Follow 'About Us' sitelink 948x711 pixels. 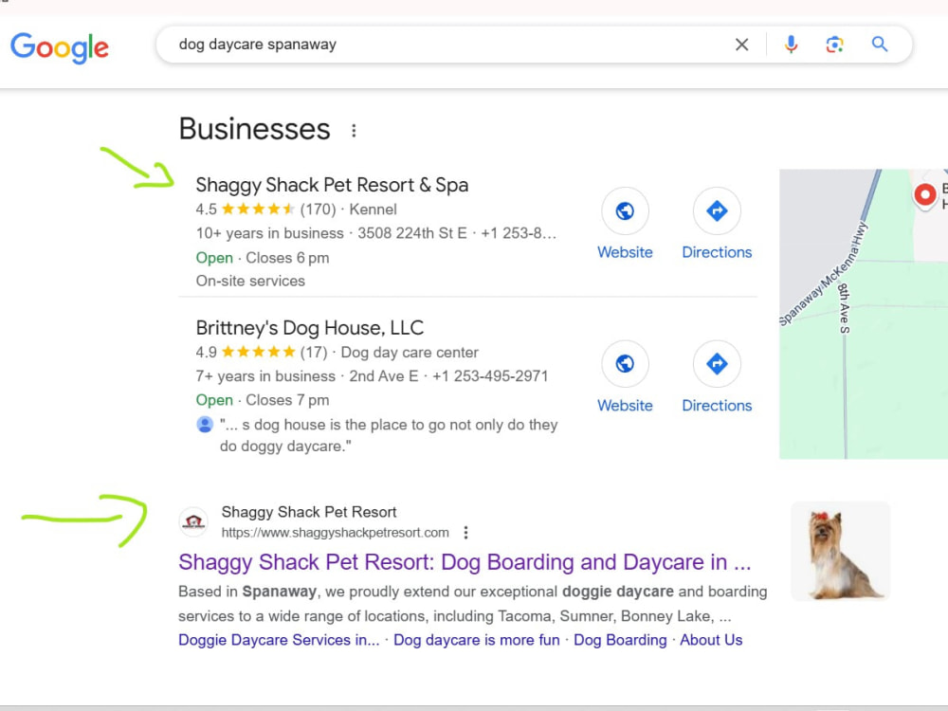pyautogui.click(x=711, y=640)
